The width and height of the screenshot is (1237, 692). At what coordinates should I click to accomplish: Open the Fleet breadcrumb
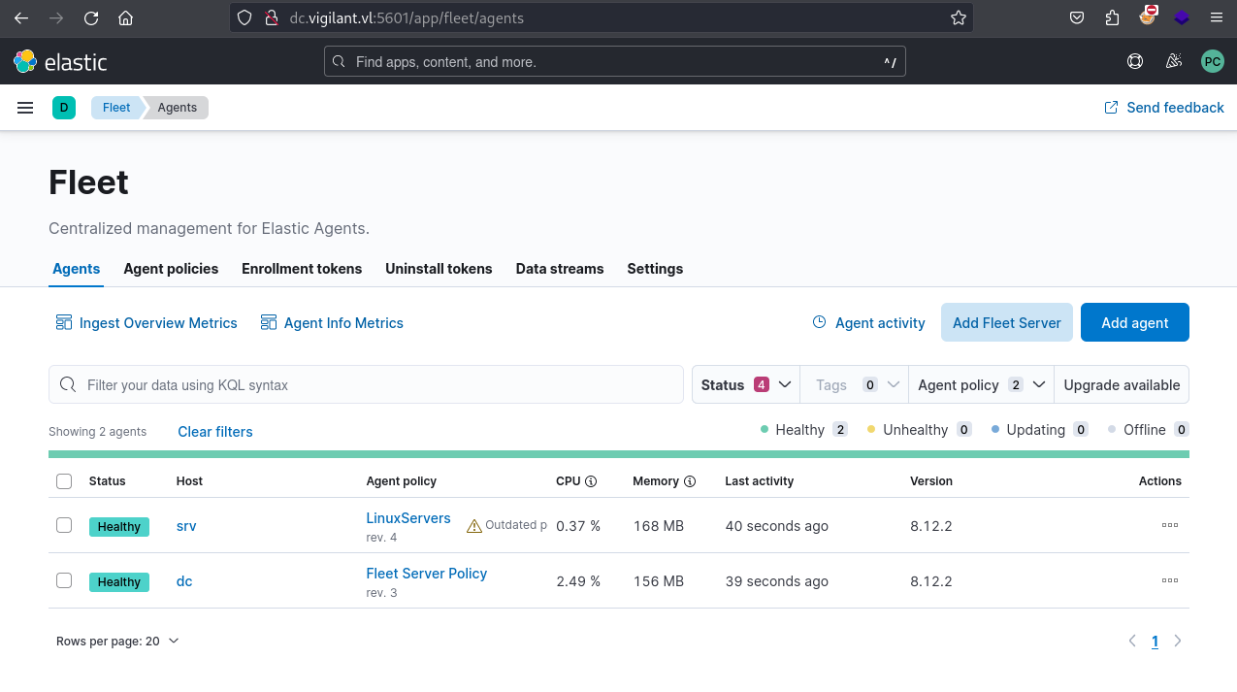click(x=116, y=108)
